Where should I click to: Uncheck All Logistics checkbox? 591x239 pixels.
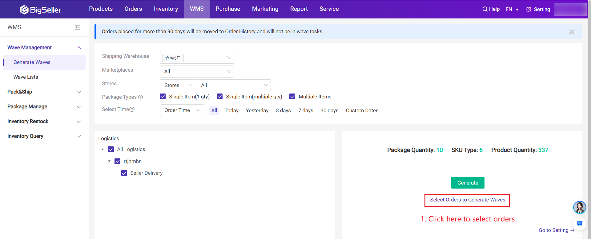click(111, 149)
